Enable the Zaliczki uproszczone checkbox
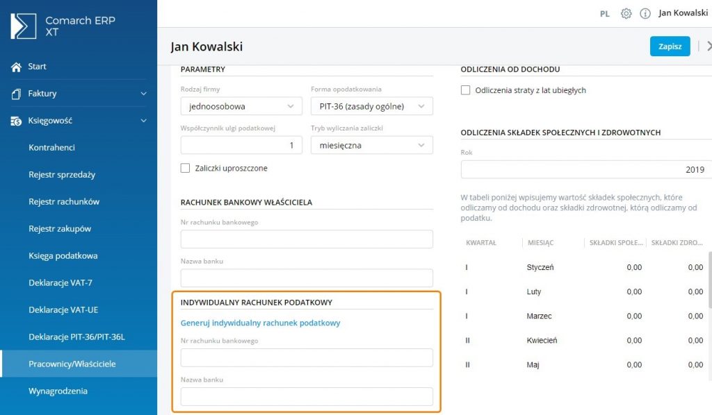The height and width of the screenshot is (415, 712). click(185, 168)
